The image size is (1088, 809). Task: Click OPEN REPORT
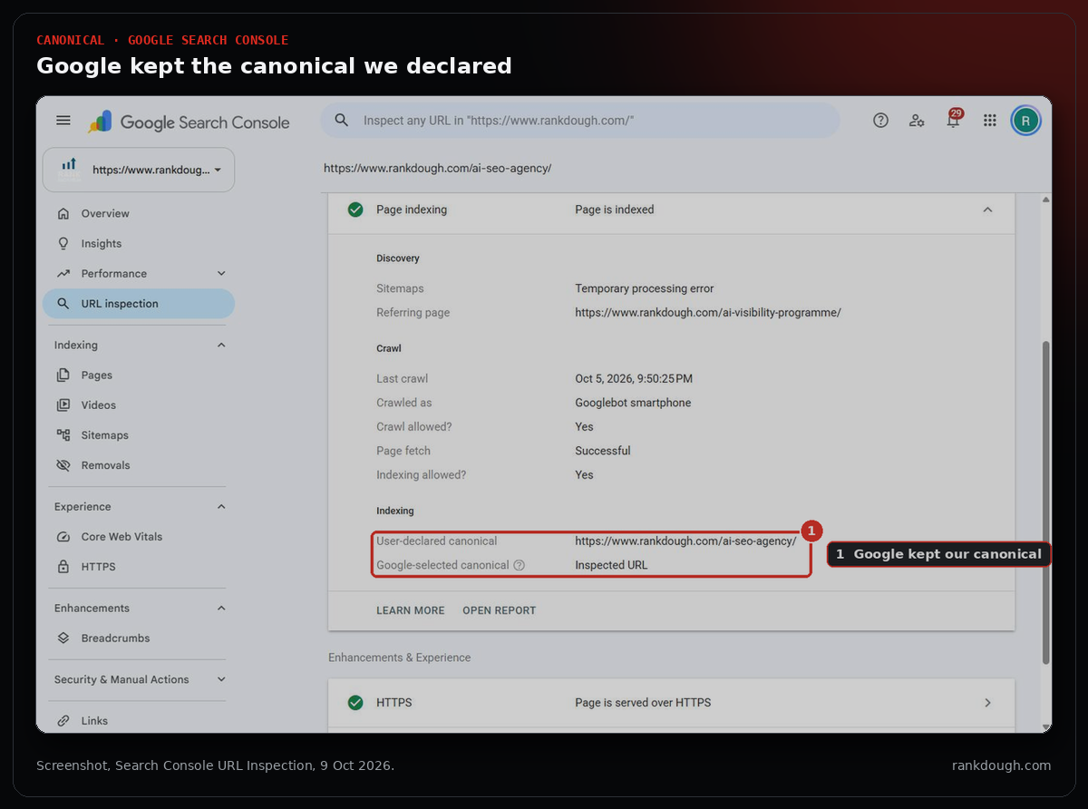point(500,611)
